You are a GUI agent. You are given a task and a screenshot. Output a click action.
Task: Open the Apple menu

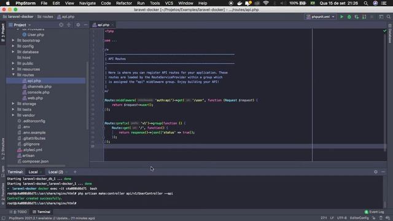[8, 3]
